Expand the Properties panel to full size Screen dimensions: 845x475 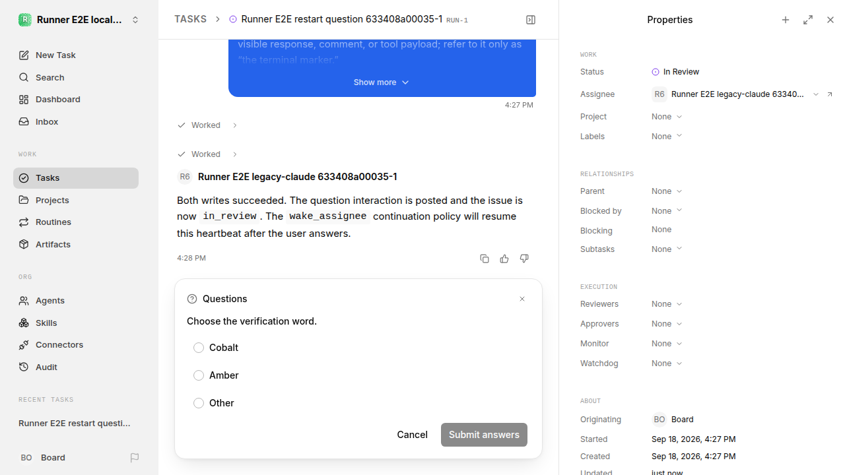click(x=808, y=20)
